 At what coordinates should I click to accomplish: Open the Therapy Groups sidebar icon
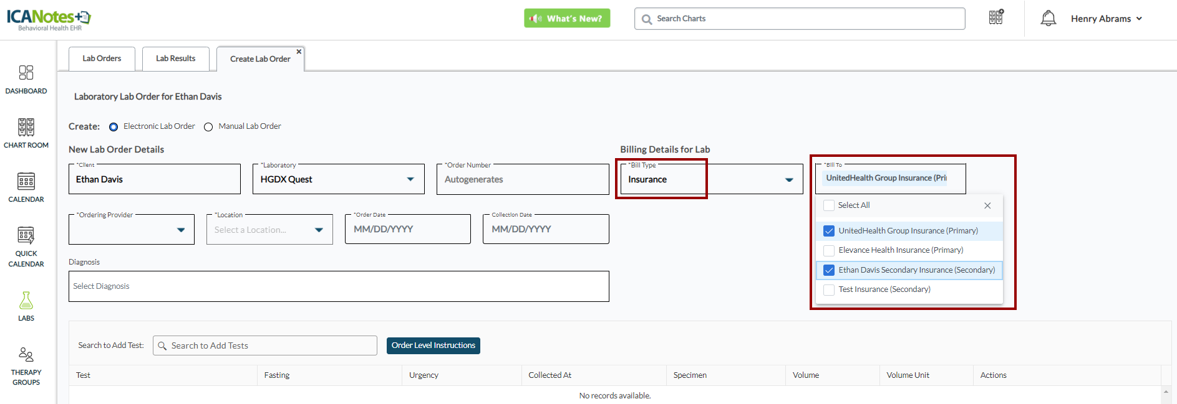tap(26, 354)
